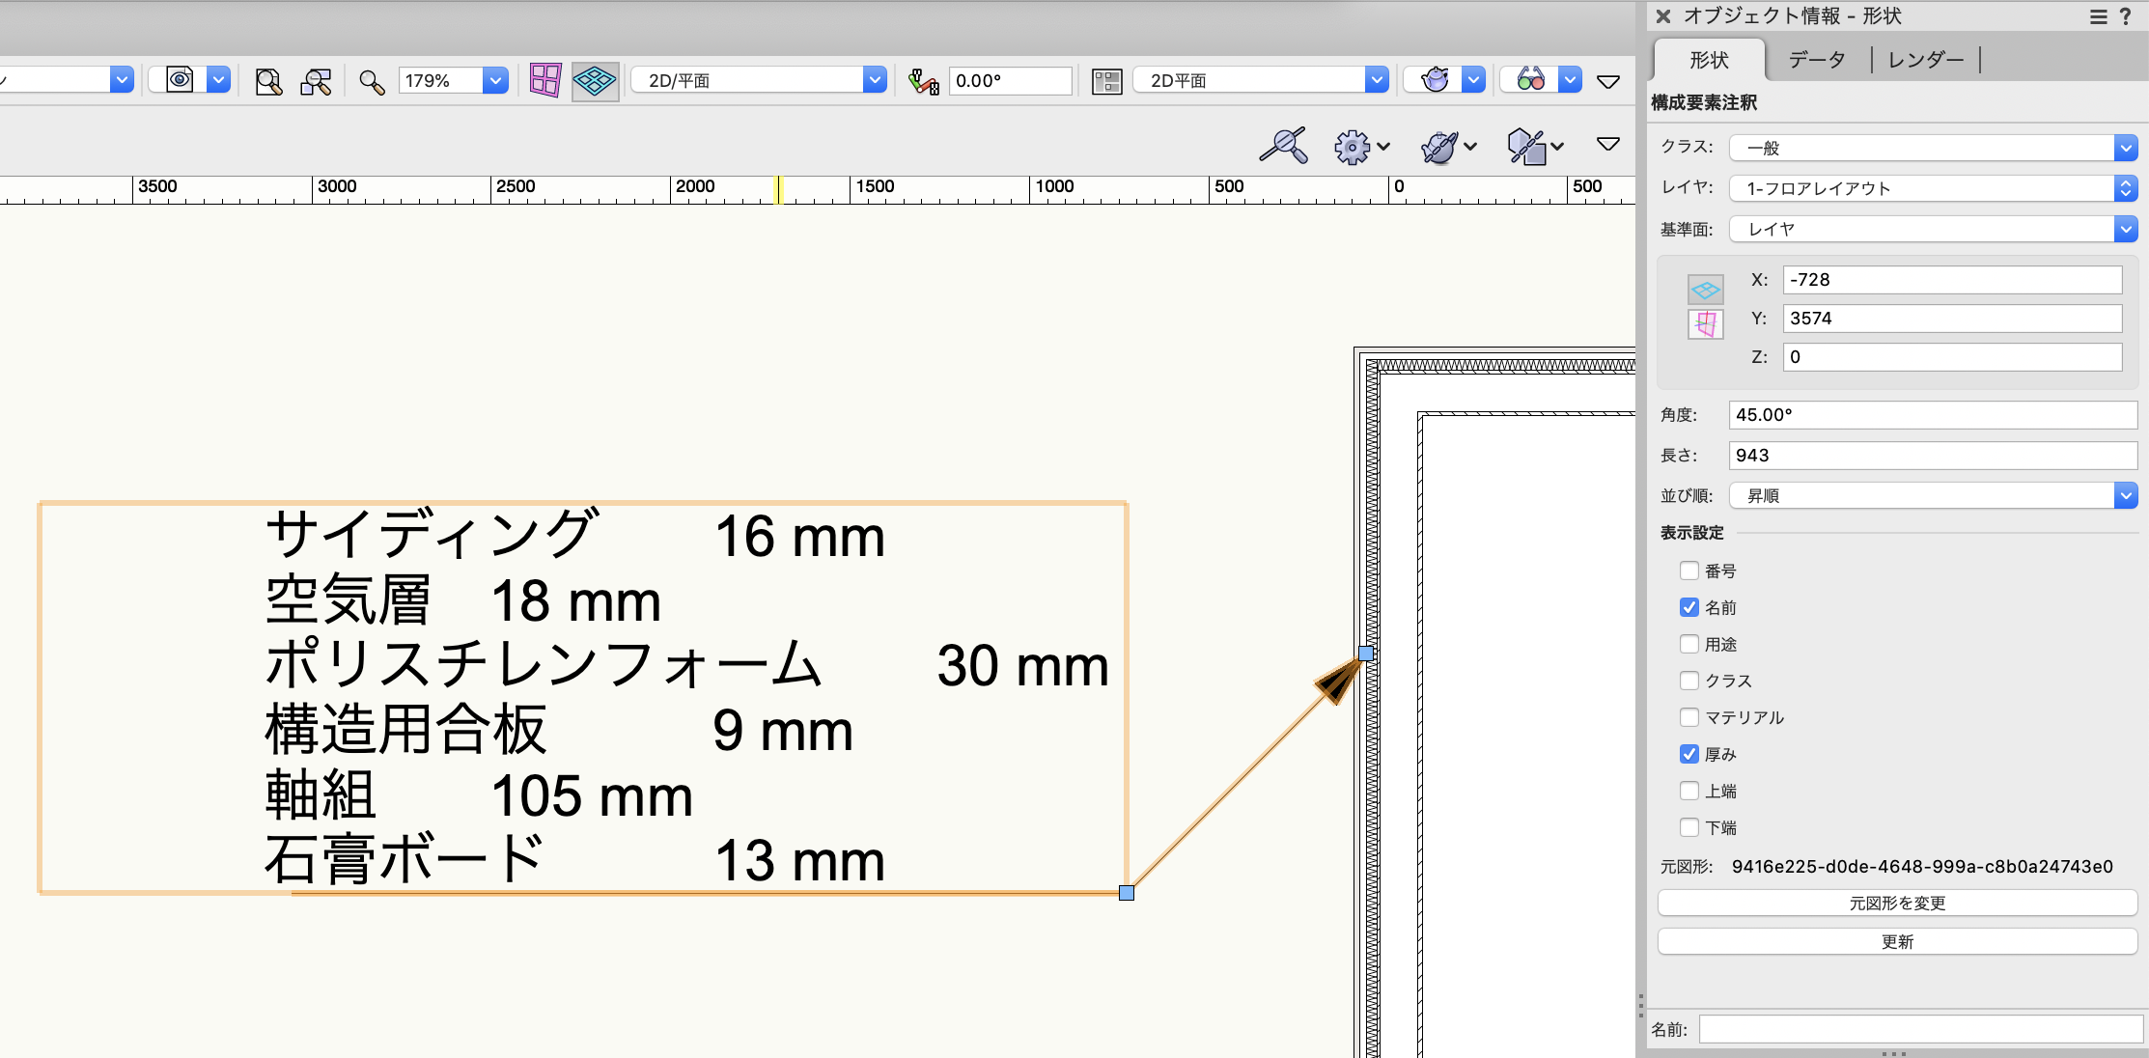Image resolution: width=2149 pixels, height=1058 pixels.
Task: Click the 元図形 ID text 9416e225-d0de-4648-999a-c8b0a24743e0
Action: coord(1922,866)
